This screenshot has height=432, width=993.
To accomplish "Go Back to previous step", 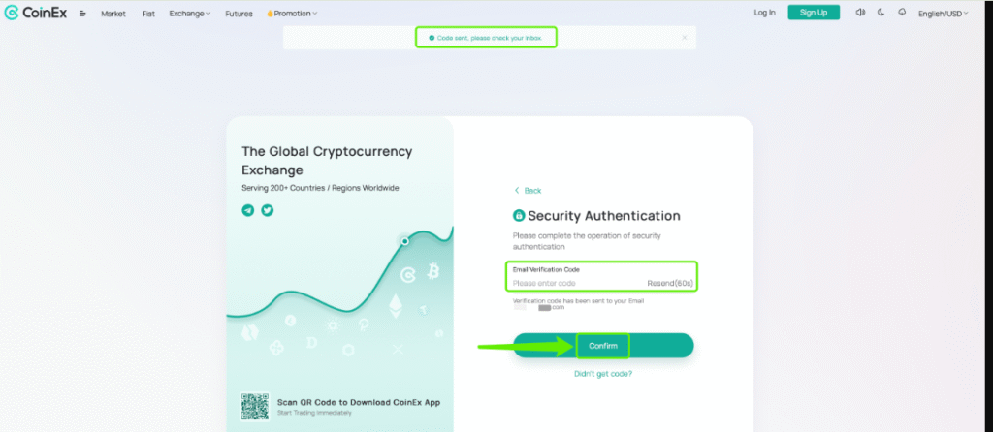I will pyautogui.click(x=528, y=191).
